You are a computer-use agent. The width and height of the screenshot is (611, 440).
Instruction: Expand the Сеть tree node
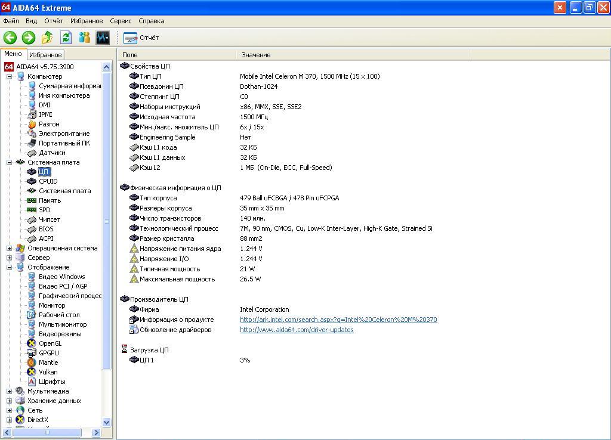pyautogui.click(x=9, y=410)
